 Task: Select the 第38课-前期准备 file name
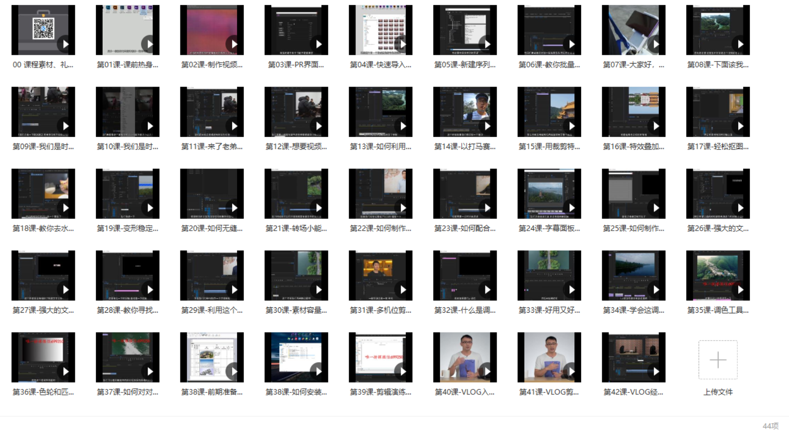(x=212, y=392)
